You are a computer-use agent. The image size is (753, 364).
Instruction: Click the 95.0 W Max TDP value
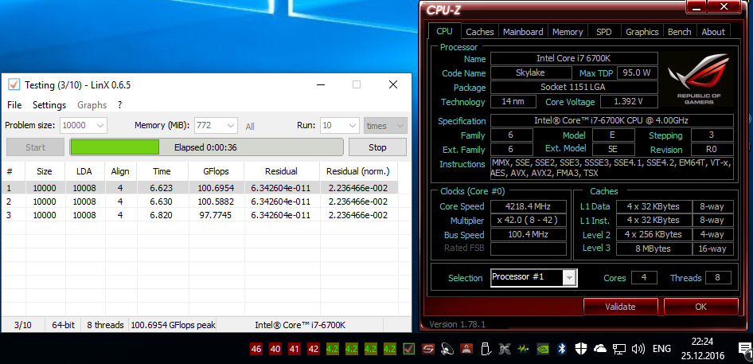[x=637, y=73]
